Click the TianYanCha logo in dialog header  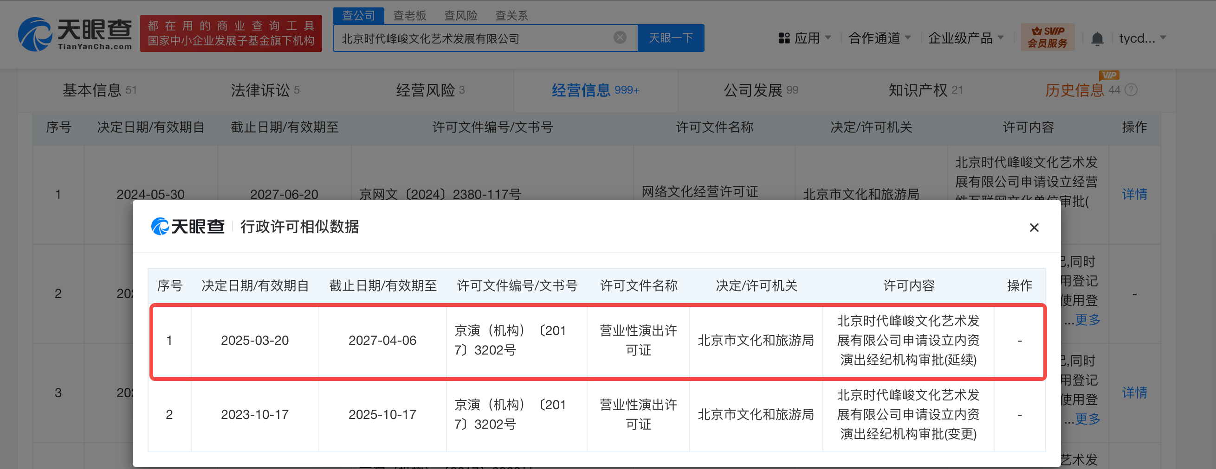(188, 227)
